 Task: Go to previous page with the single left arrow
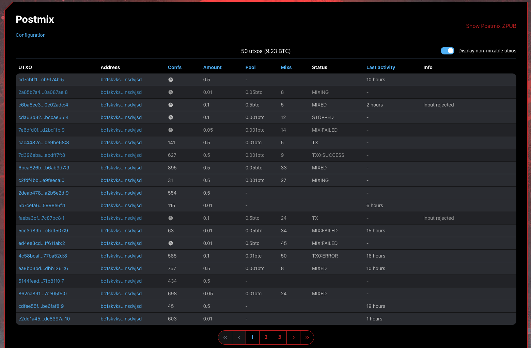pos(239,337)
